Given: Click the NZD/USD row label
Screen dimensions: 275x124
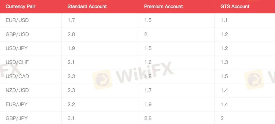Looking at the screenshot, I should [x=17, y=90].
